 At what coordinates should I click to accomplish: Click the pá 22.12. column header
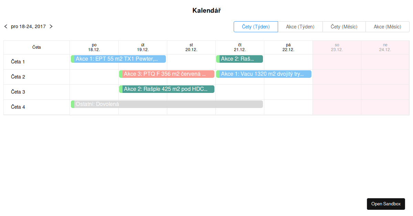(x=288, y=47)
